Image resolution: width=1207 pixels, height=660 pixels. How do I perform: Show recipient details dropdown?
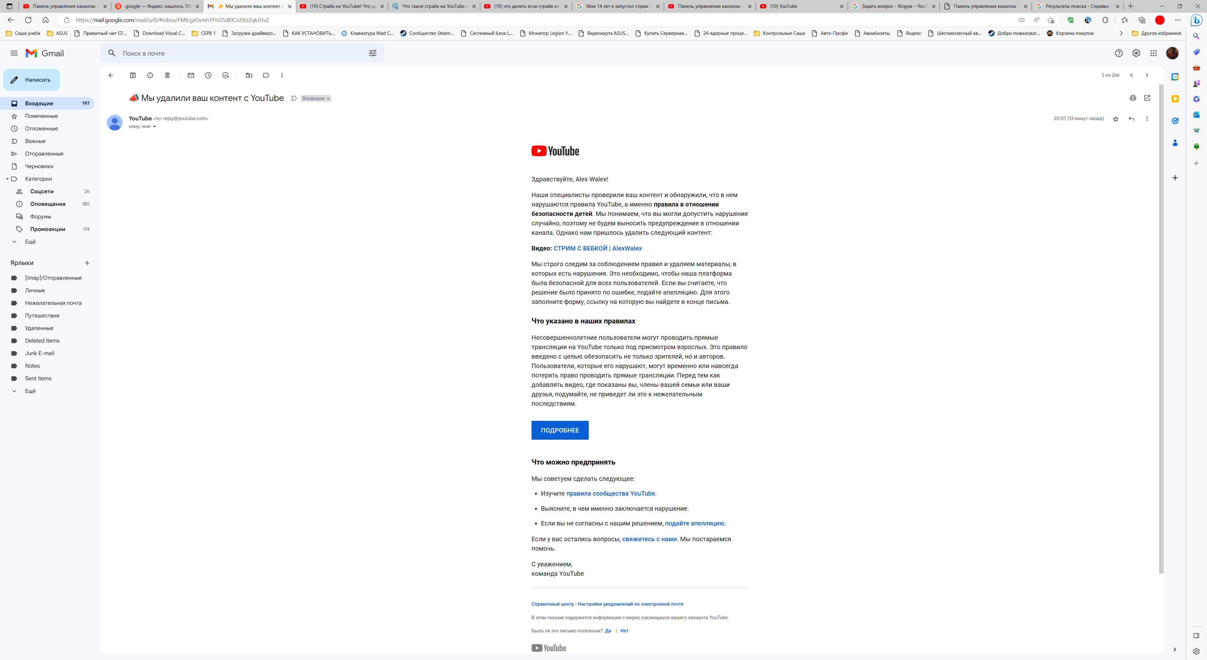click(x=154, y=126)
